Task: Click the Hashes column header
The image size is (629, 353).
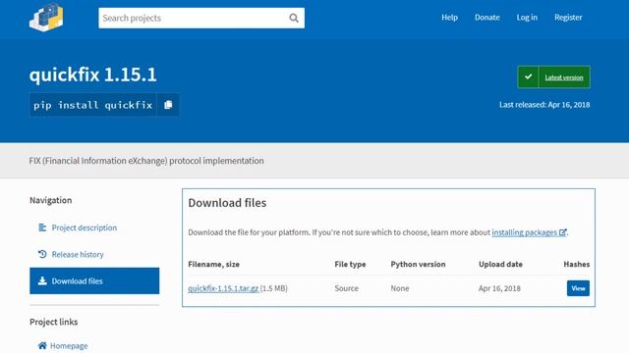Action: click(577, 264)
